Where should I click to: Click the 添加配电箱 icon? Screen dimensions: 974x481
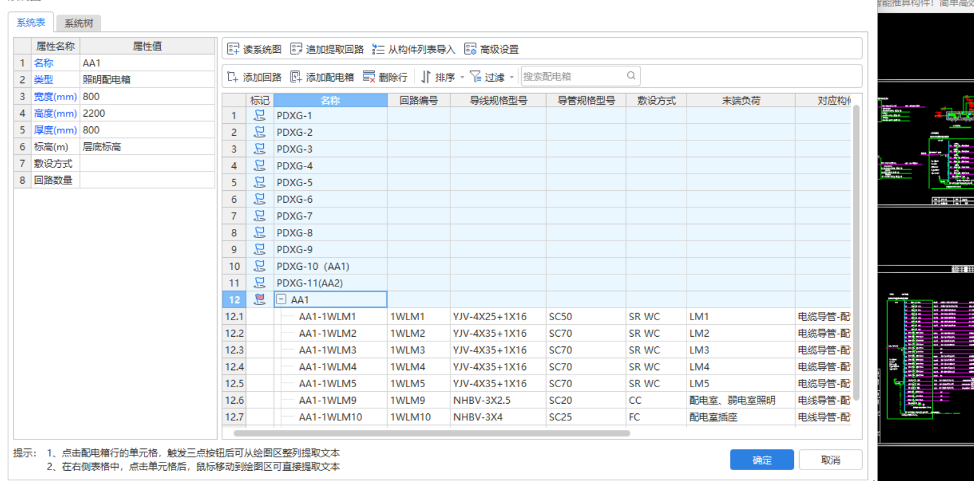click(x=296, y=77)
